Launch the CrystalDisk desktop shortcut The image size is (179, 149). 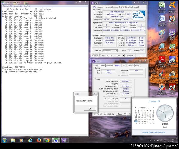pyautogui.click(x=172, y=61)
